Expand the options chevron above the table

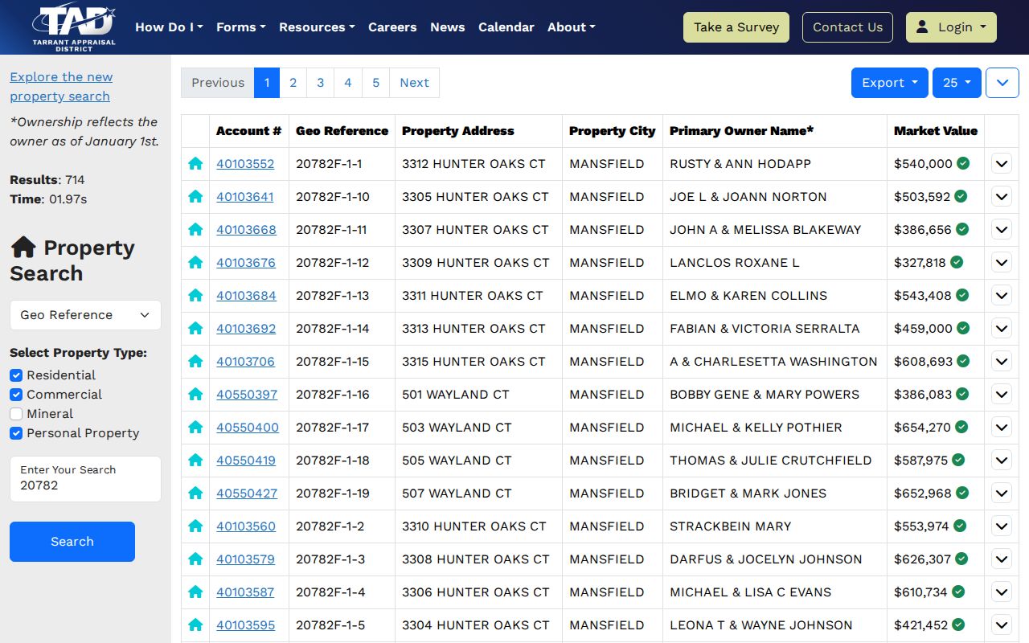(1002, 83)
